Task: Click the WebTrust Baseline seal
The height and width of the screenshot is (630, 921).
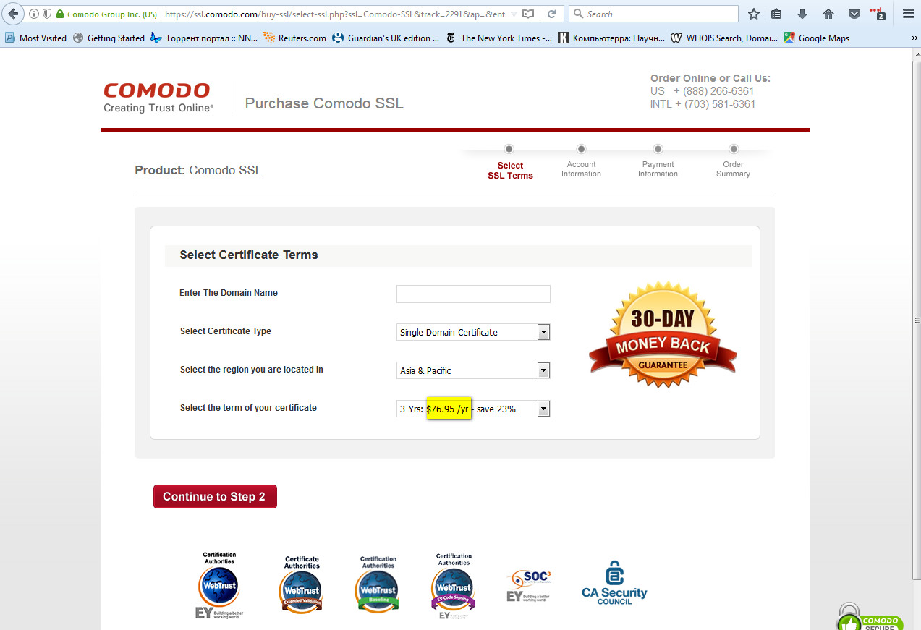Action: point(378,584)
